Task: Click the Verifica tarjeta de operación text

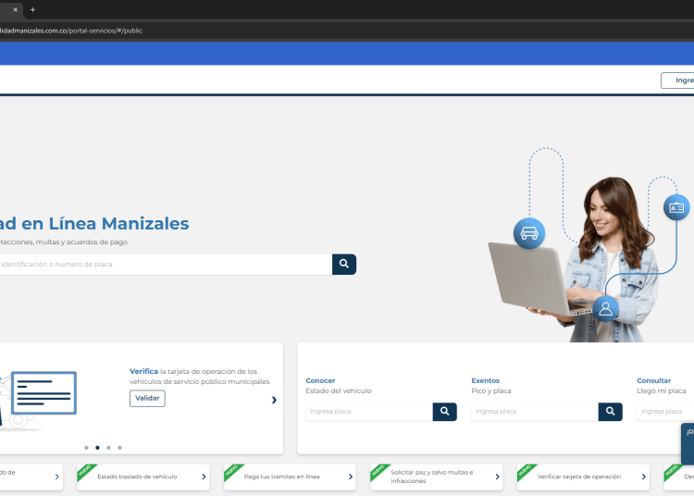Action: click(200, 377)
